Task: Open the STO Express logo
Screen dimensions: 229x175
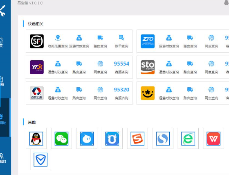Action: tap(148, 67)
